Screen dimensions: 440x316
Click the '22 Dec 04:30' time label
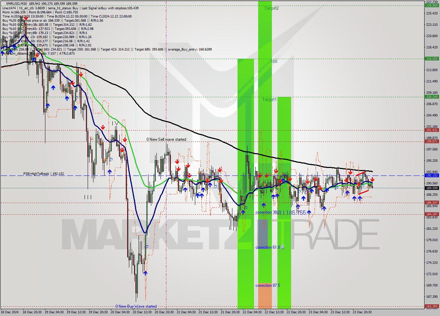252,312
